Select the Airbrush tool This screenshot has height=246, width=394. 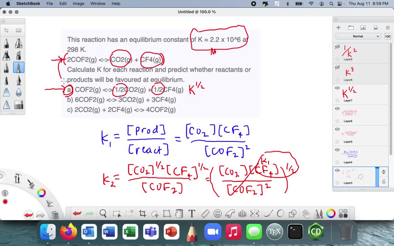(x=18, y=43)
